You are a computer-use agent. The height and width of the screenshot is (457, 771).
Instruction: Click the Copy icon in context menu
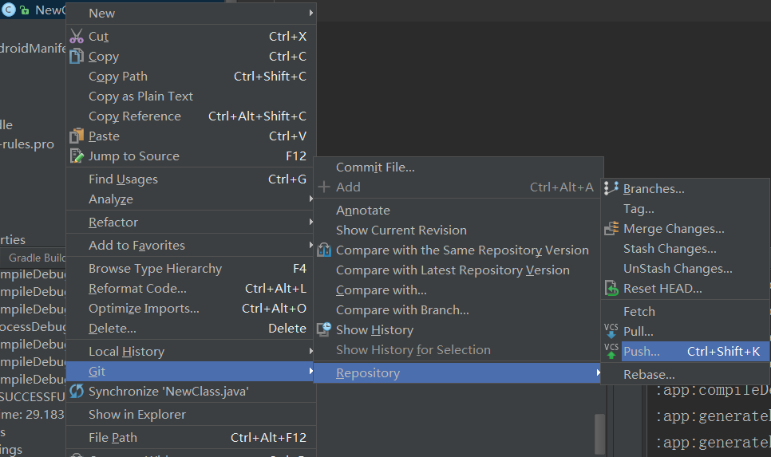point(77,56)
